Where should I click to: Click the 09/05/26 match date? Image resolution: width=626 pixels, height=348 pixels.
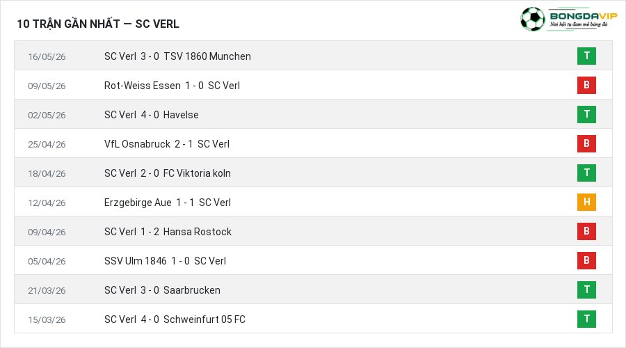(x=47, y=86)
